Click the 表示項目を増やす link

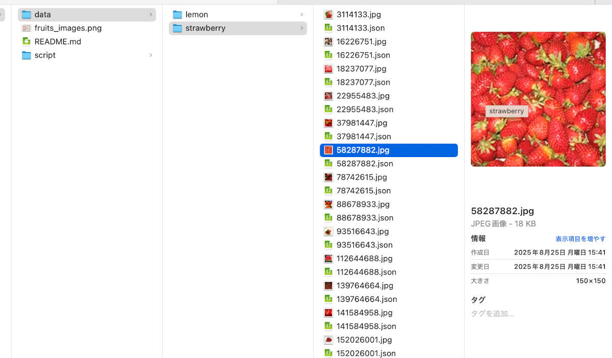(x=580, y=239)
